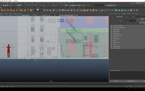Click the Delete History Hist shelf icon
The height and width of the screenshot is (91, 145).
(x=38, y=10)
